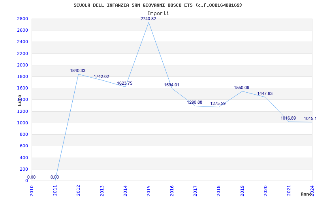The height and width of the screenshot is (198, 316).
Task: Select the 800 y-axis tick label
Action: (24, 134)
